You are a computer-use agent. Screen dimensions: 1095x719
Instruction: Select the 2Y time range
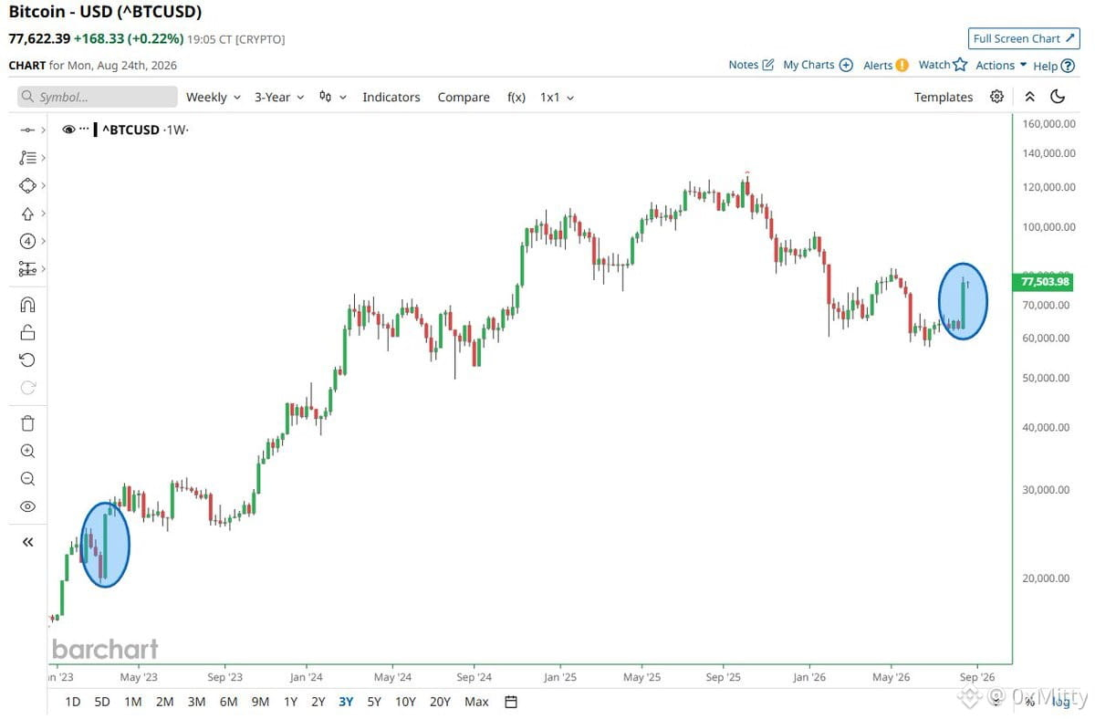tap(318, 702)
